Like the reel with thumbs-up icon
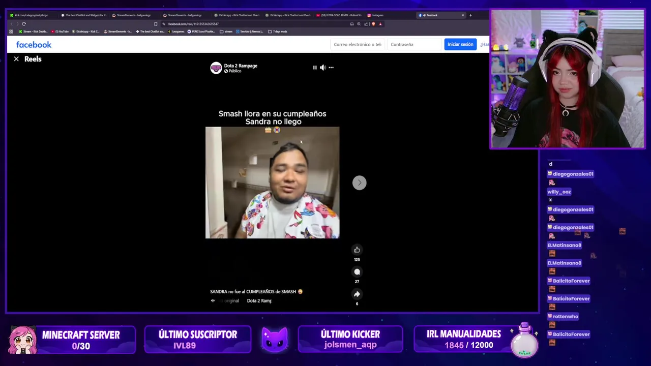This screenshot has width=651, height=366. 357,250
